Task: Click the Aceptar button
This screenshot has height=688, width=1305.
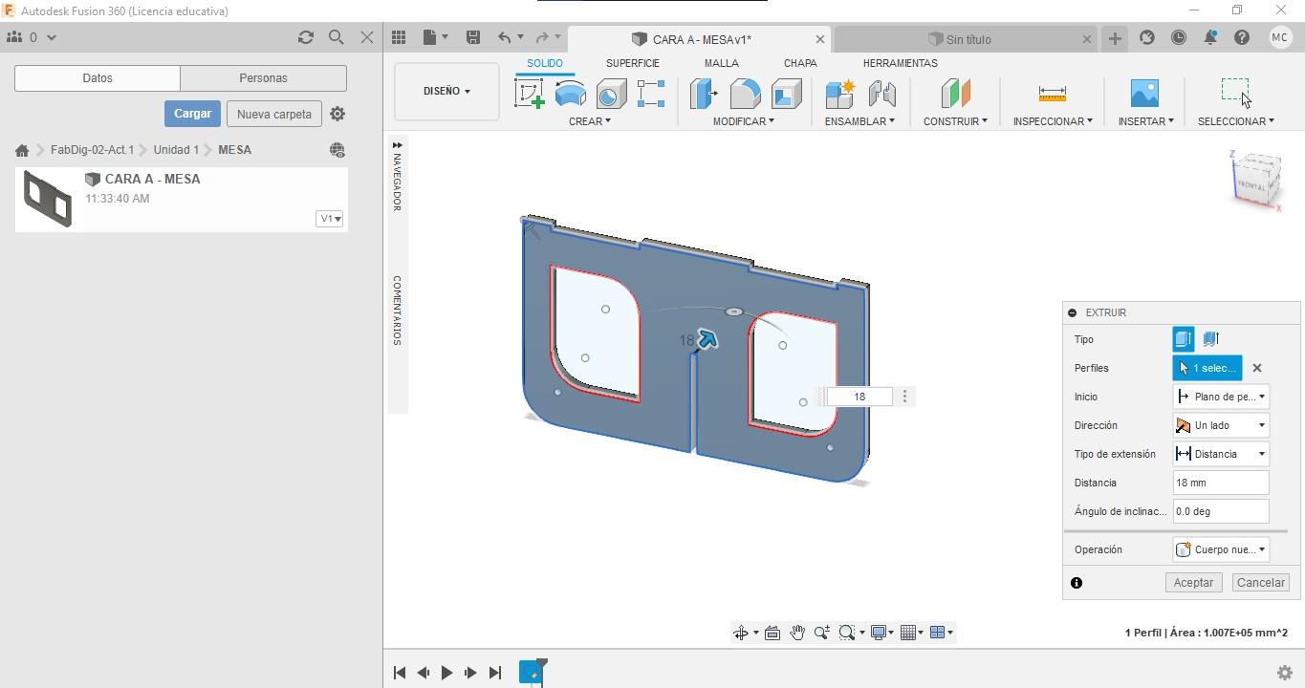Action: pos(1193,583)
